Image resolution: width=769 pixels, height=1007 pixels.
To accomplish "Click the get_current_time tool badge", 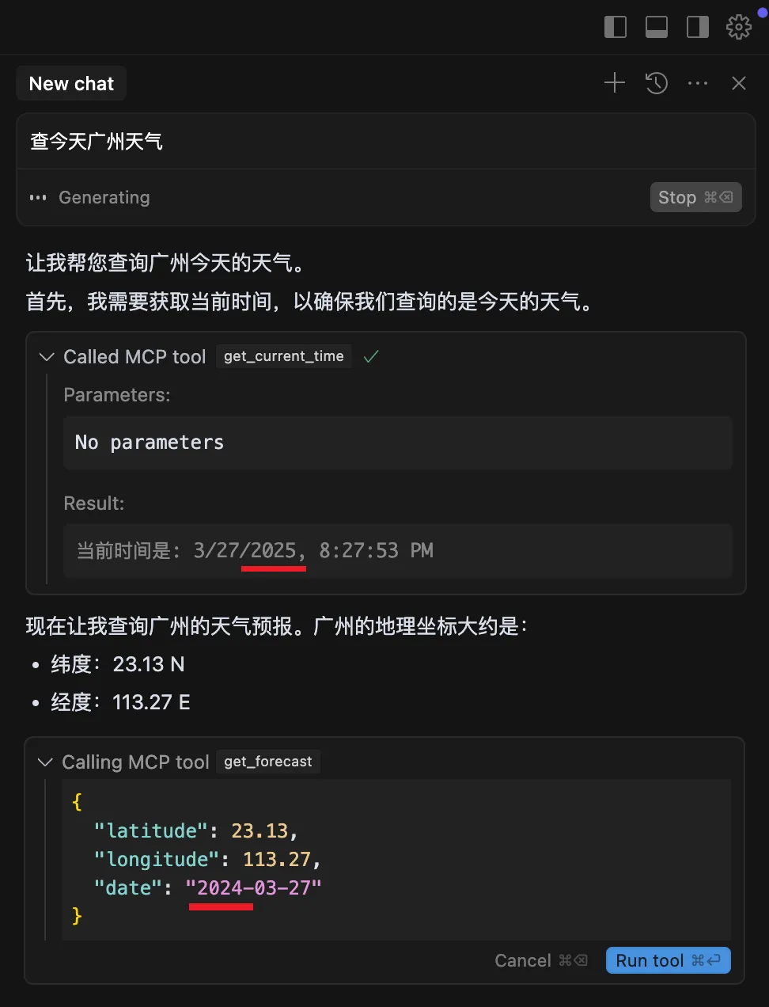I will click(283, 356).
